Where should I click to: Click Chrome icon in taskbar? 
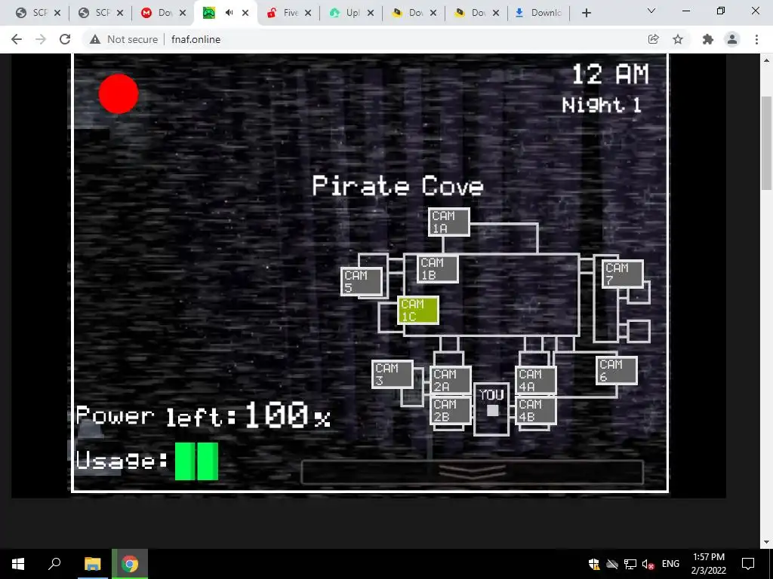130,564
